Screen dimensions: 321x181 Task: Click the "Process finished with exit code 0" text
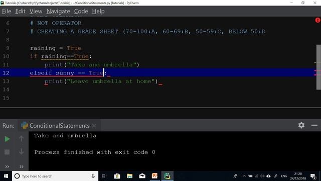(x=95, y=152)
